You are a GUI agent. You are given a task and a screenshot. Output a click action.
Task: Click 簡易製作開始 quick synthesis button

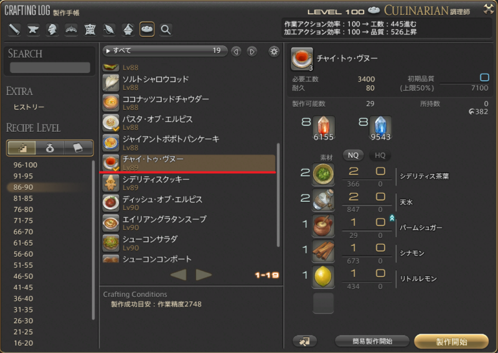tap(372, 341)
